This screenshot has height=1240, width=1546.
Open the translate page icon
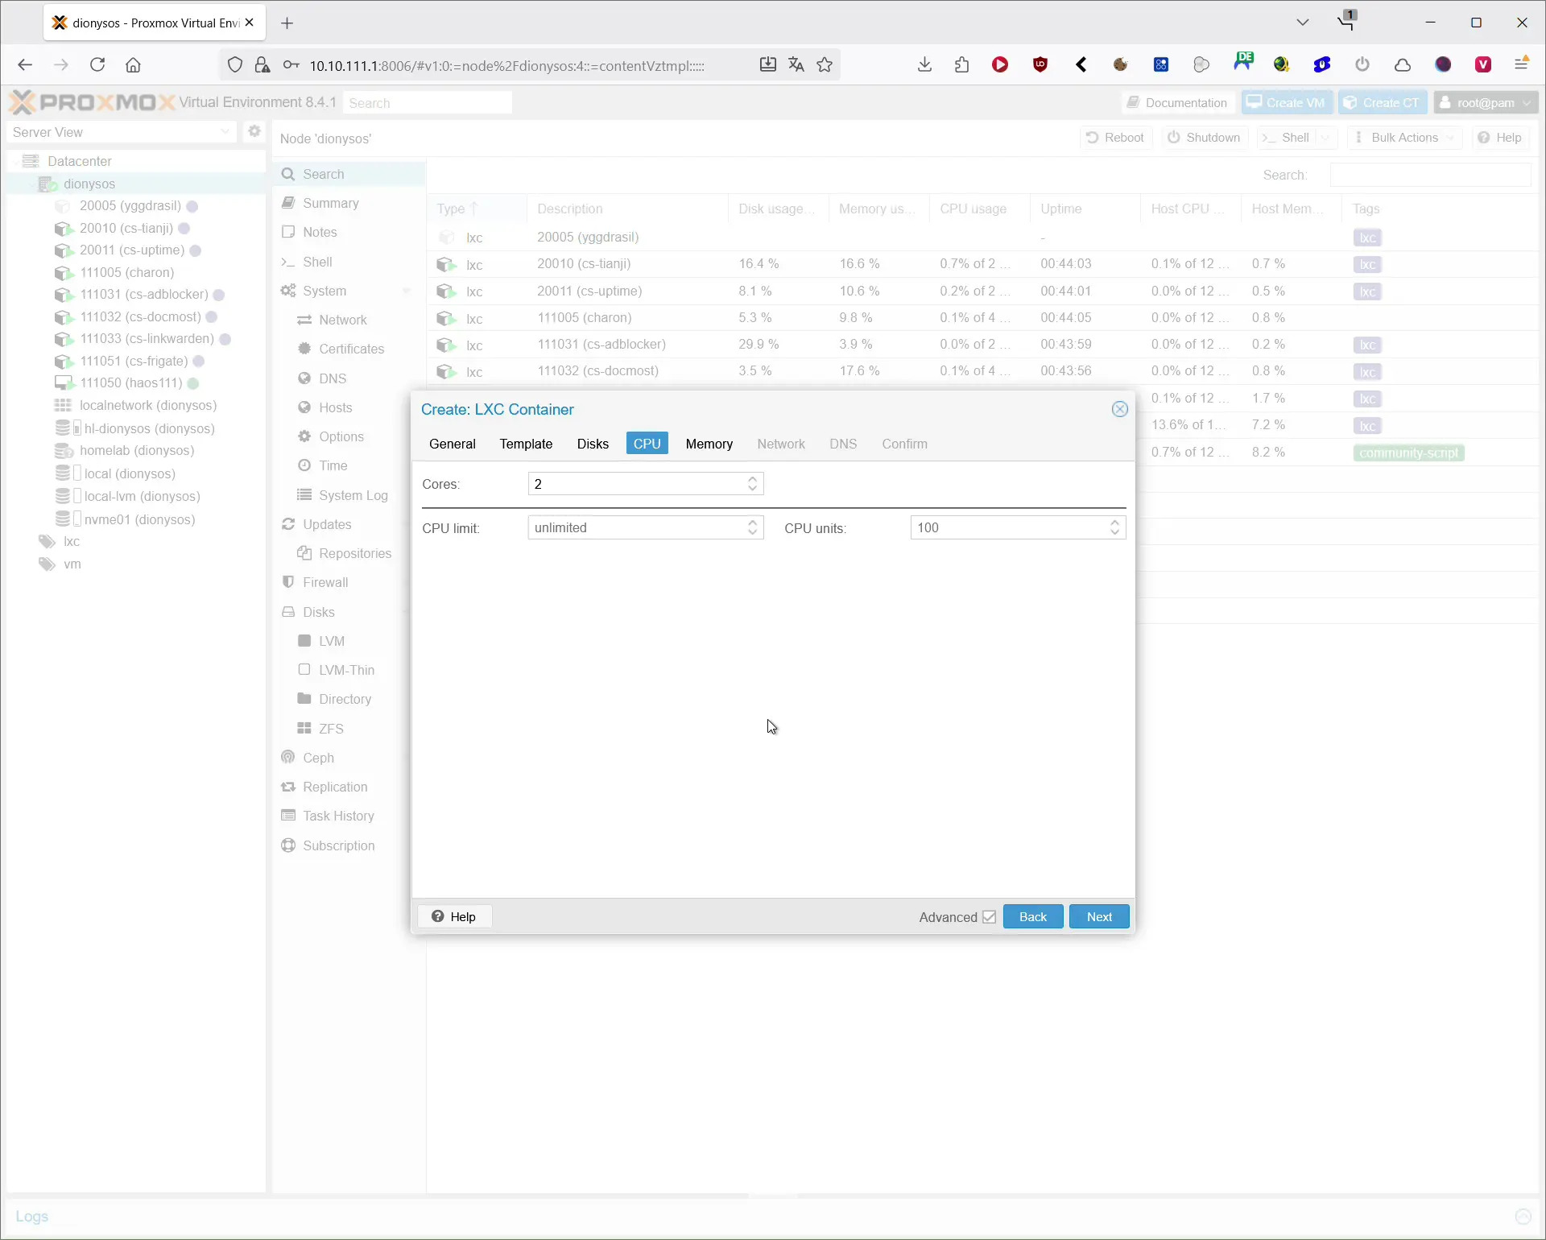(x=796, y=65)
